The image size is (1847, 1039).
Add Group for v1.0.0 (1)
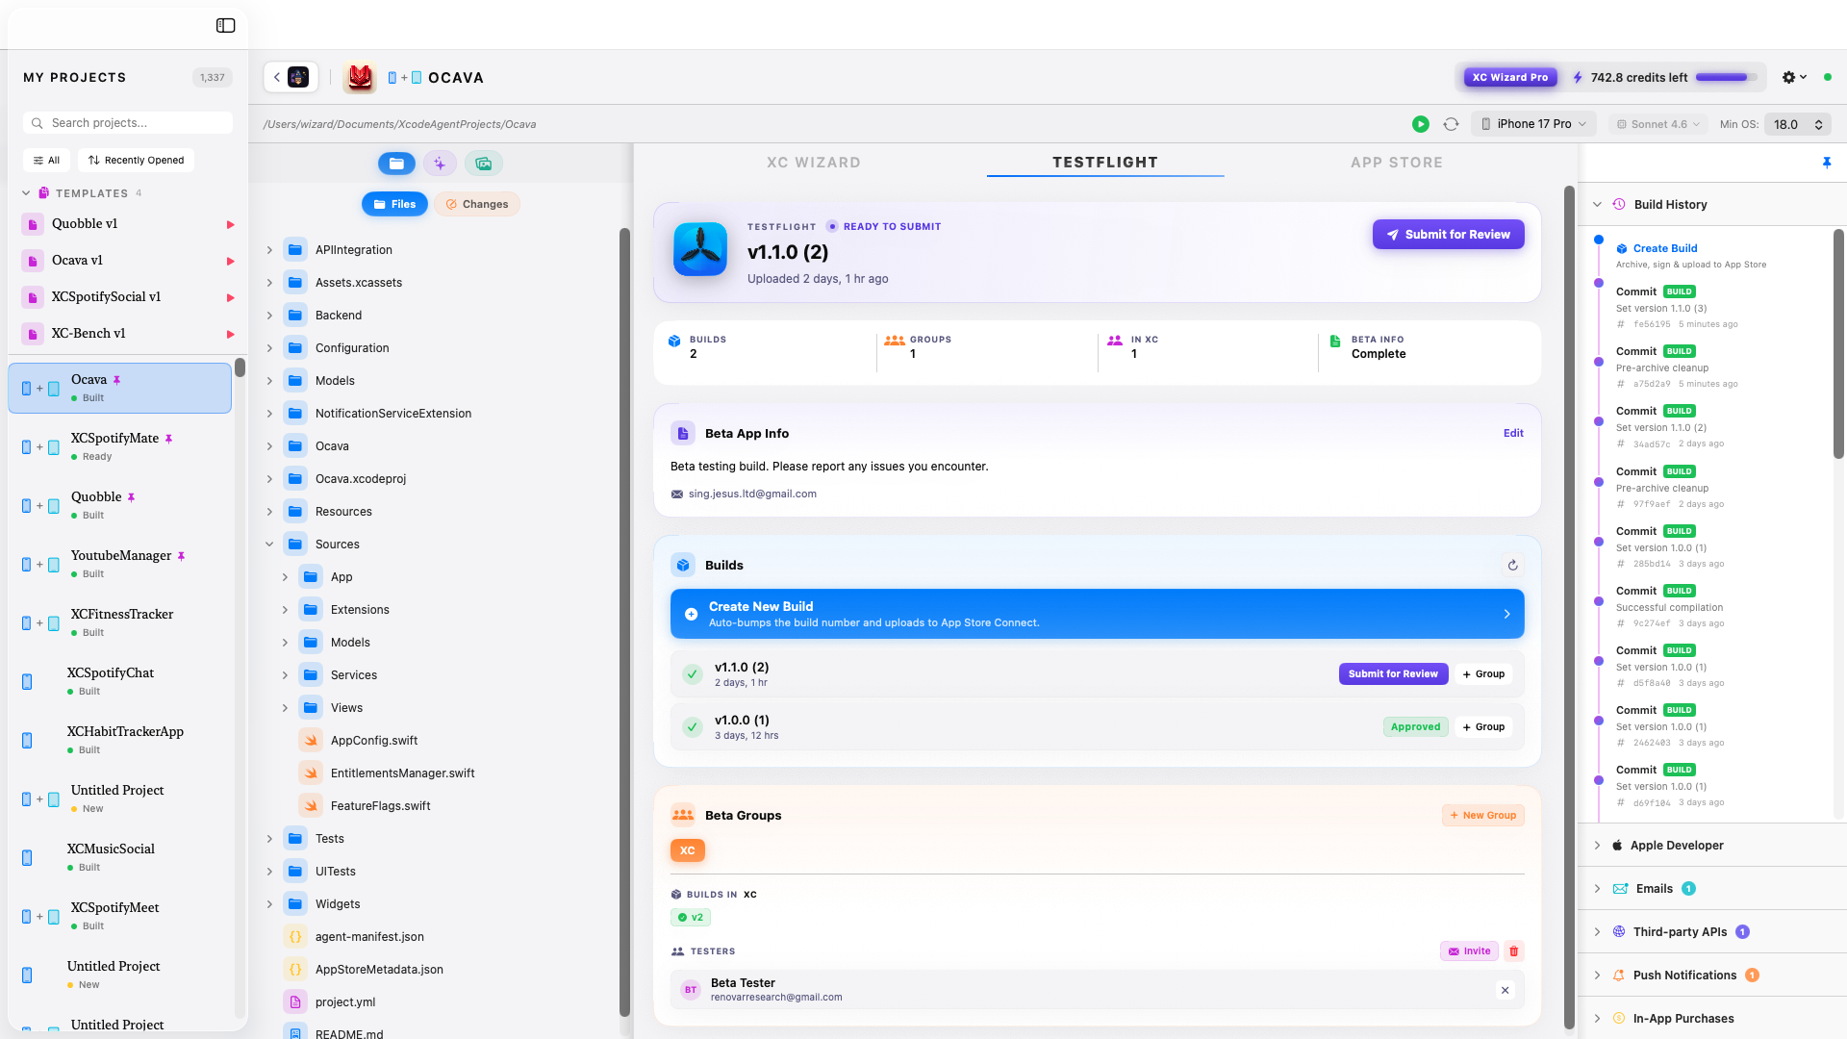click(1483, 727)
